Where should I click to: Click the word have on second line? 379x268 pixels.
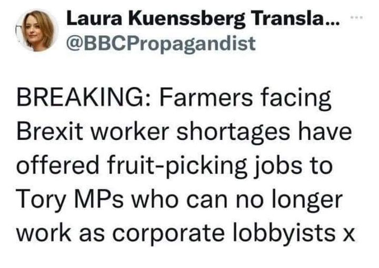pos(325,132)
